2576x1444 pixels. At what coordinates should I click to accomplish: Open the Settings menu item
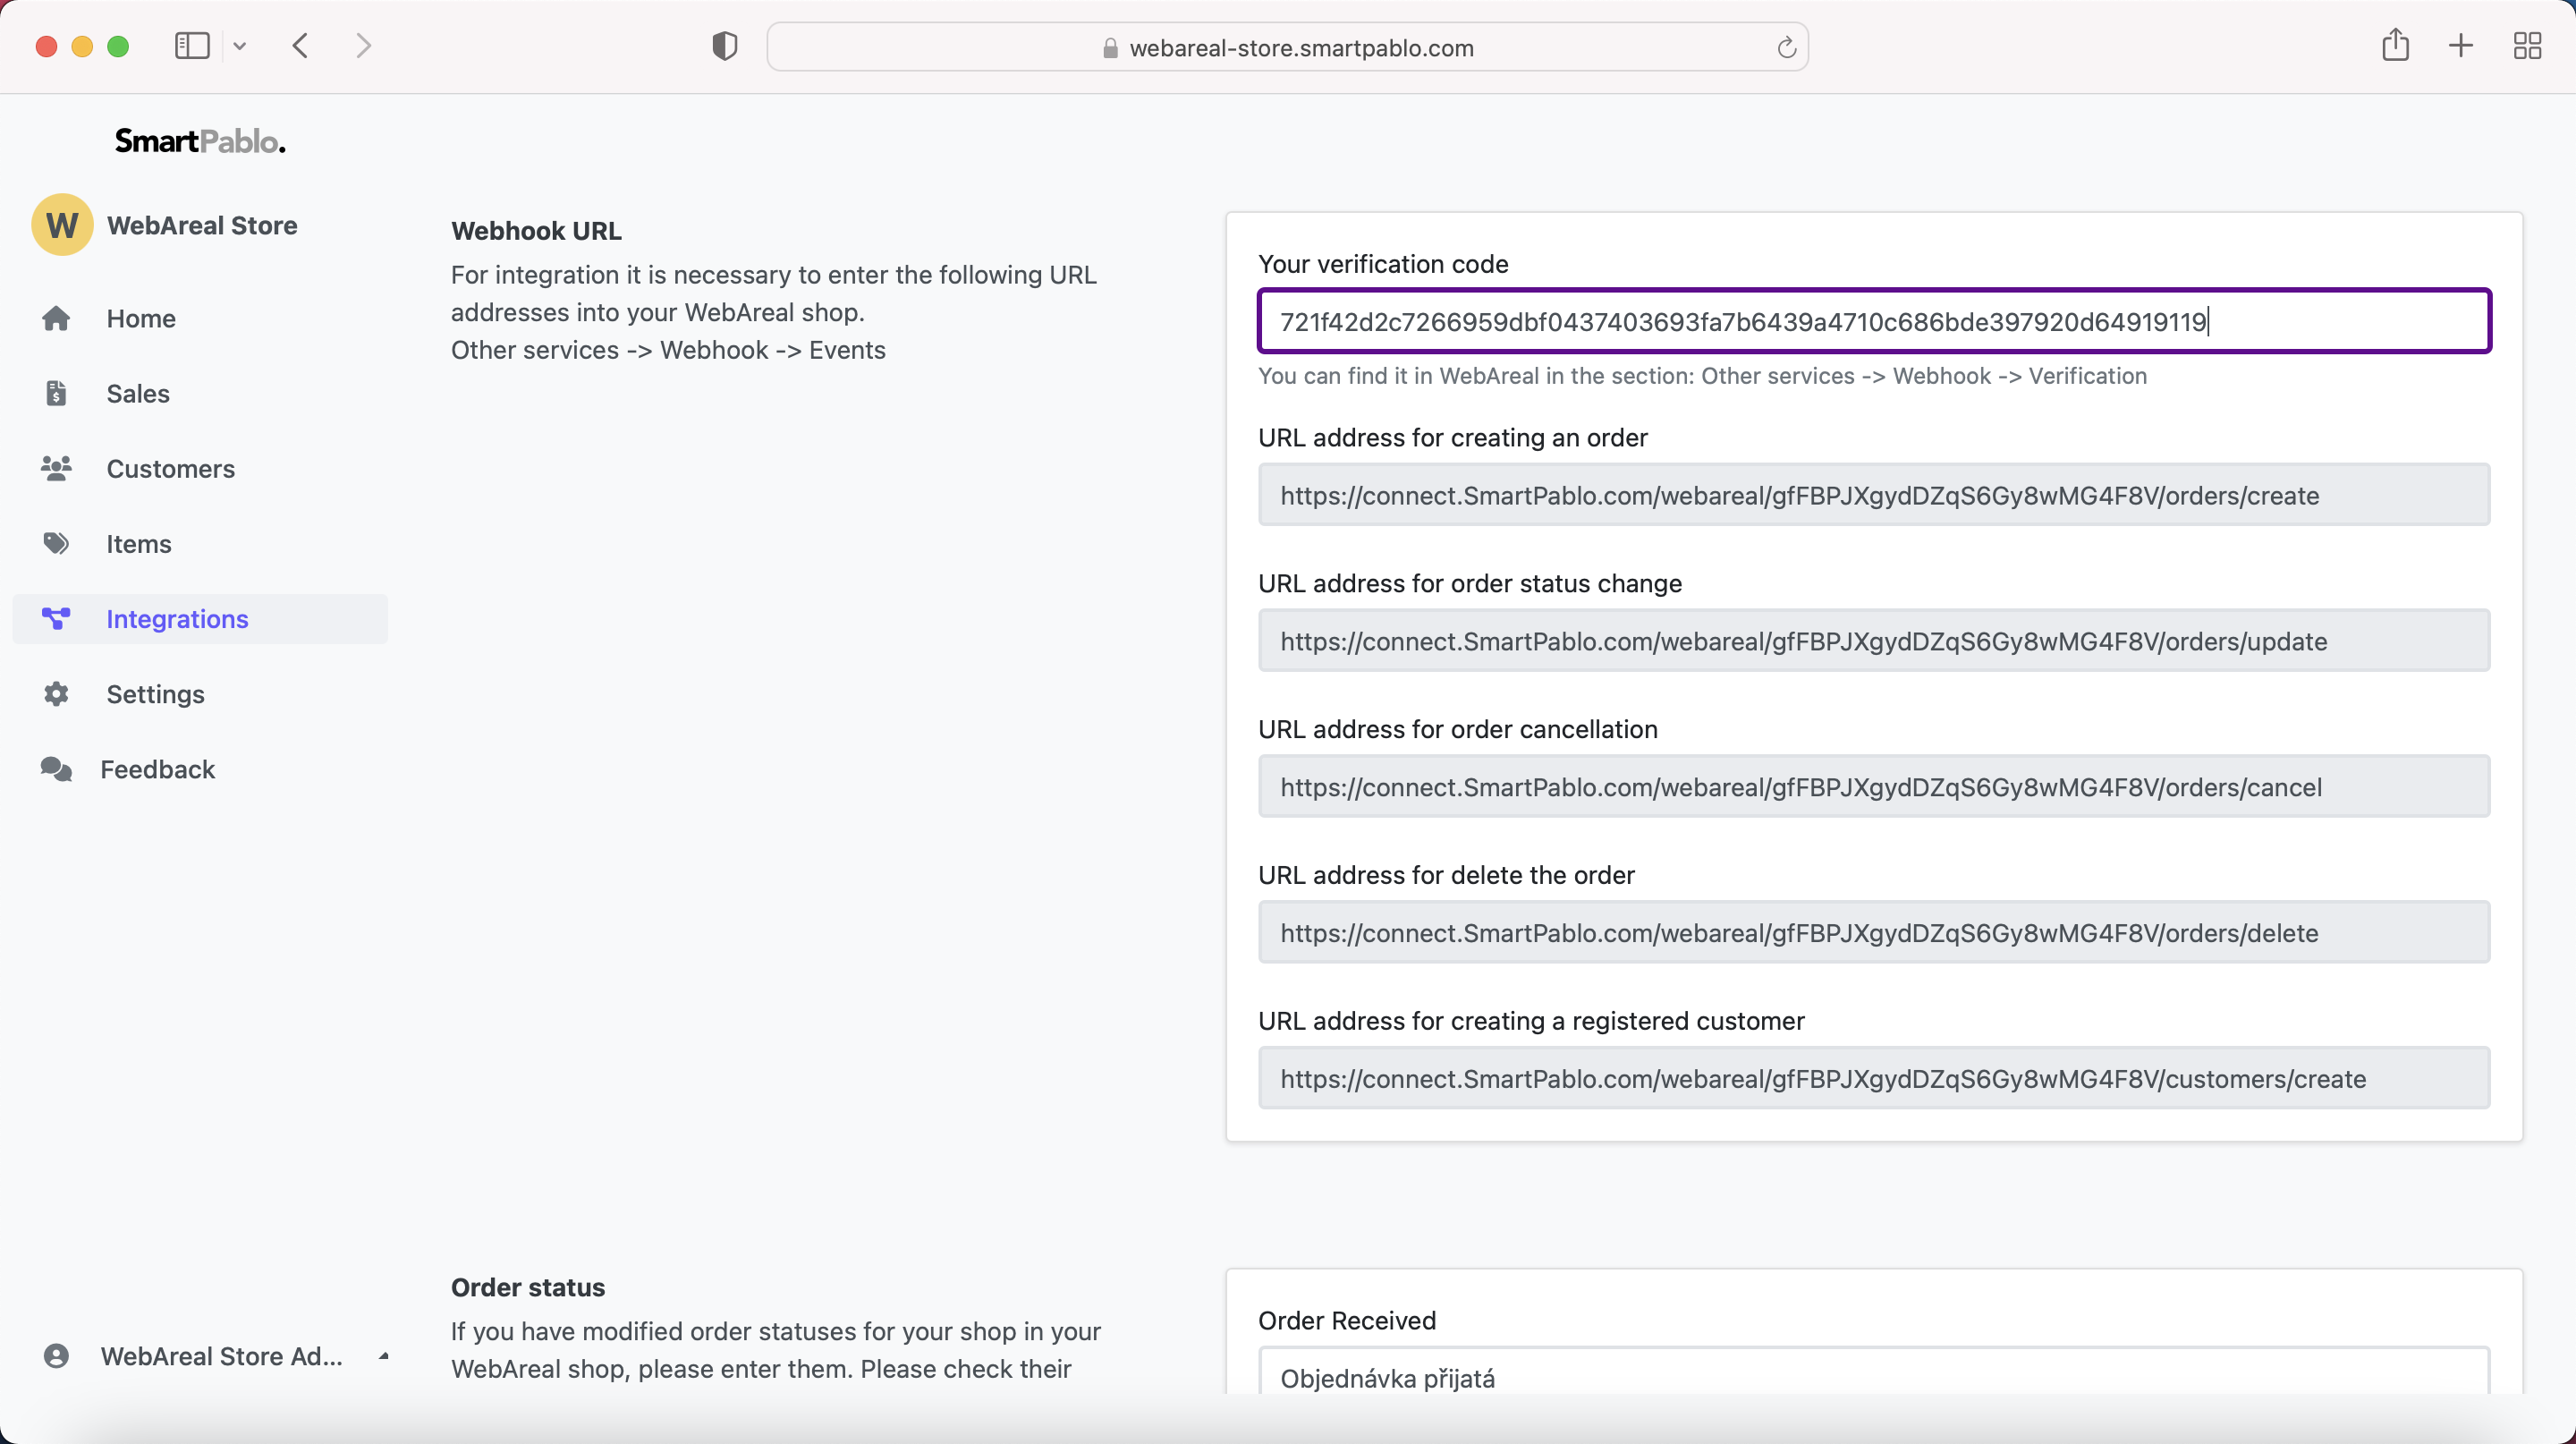pos(200,693)
